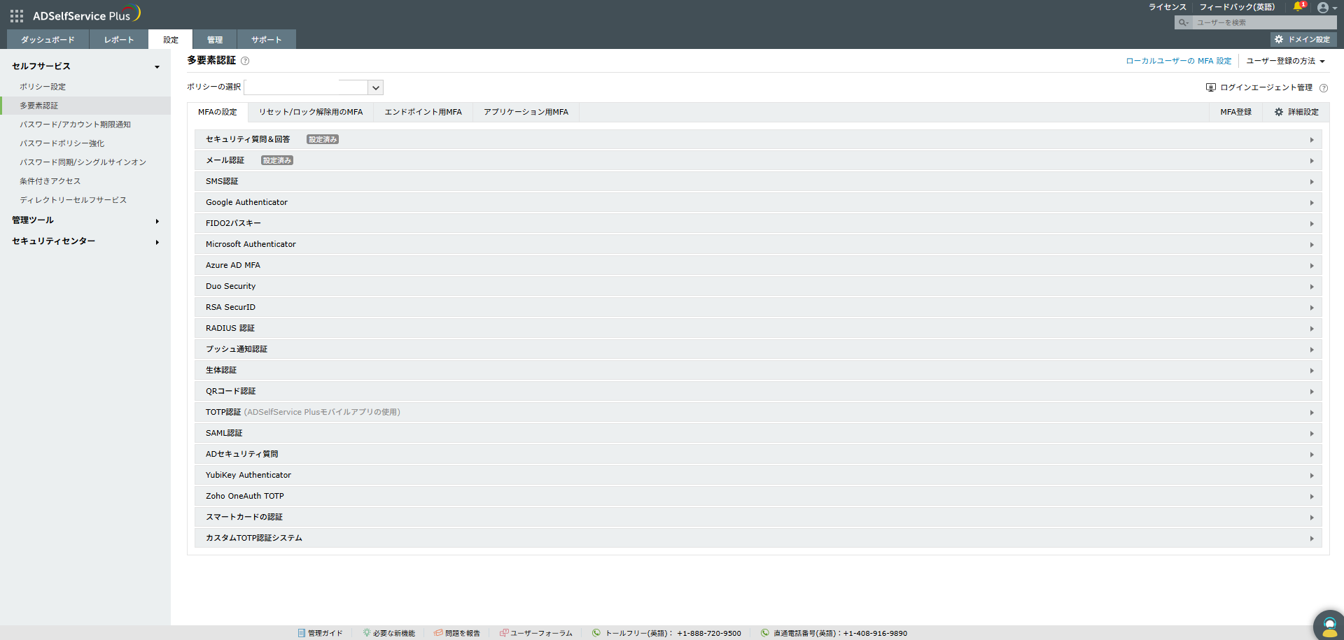This screenshot has width=1344, height=640.
Task: Open the user account avatar menu
Action: pyautogui.click(x=1323, y=8)
